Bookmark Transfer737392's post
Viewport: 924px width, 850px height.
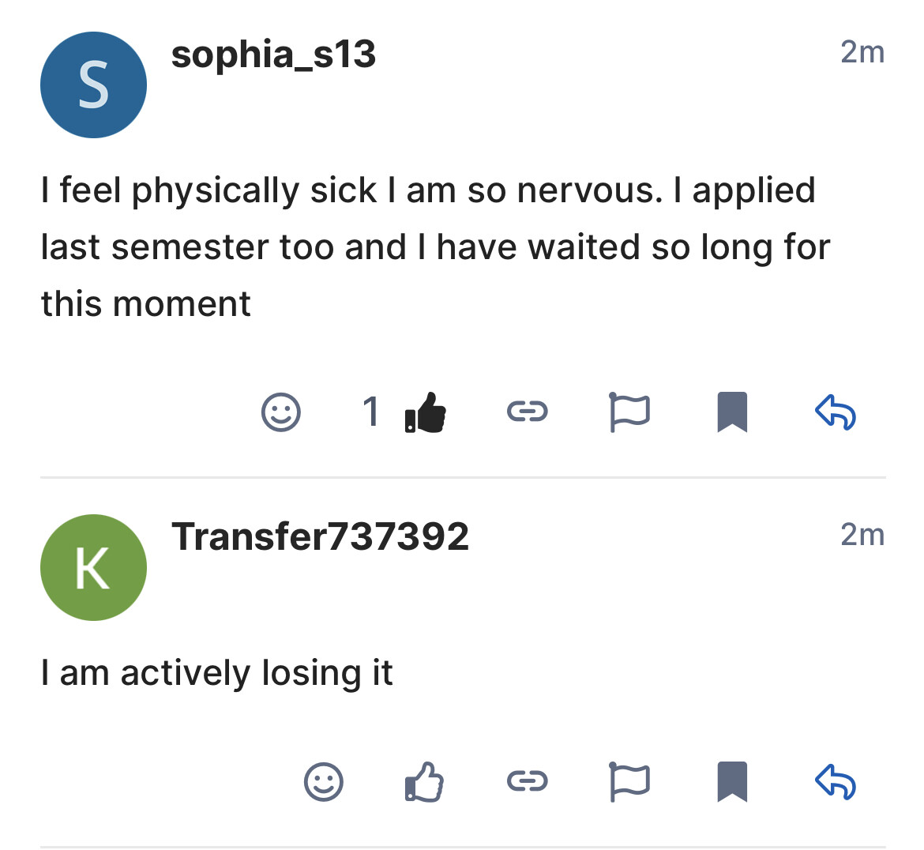732,782
